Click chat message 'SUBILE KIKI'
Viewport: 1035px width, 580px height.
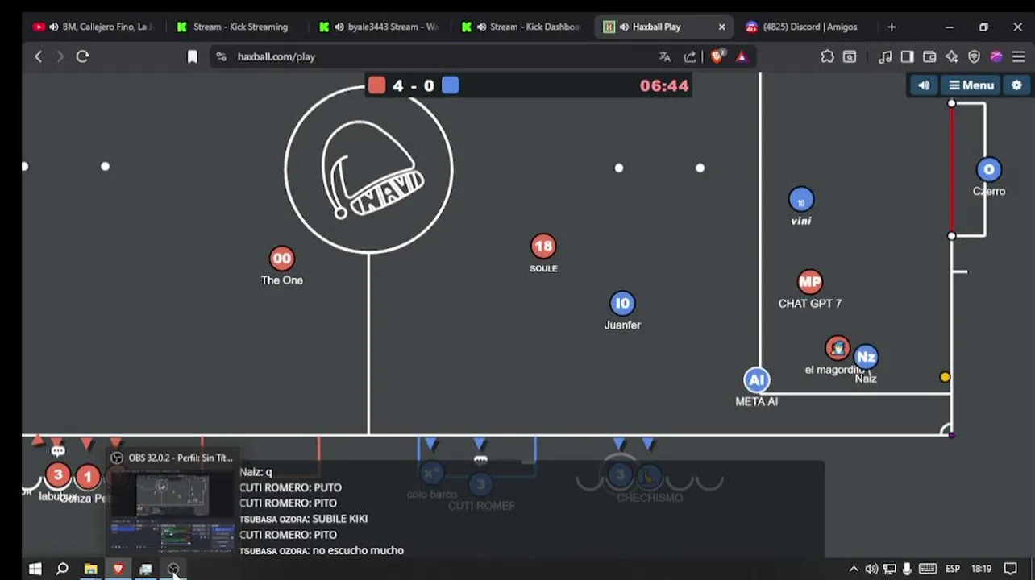[x=339, y=519]
